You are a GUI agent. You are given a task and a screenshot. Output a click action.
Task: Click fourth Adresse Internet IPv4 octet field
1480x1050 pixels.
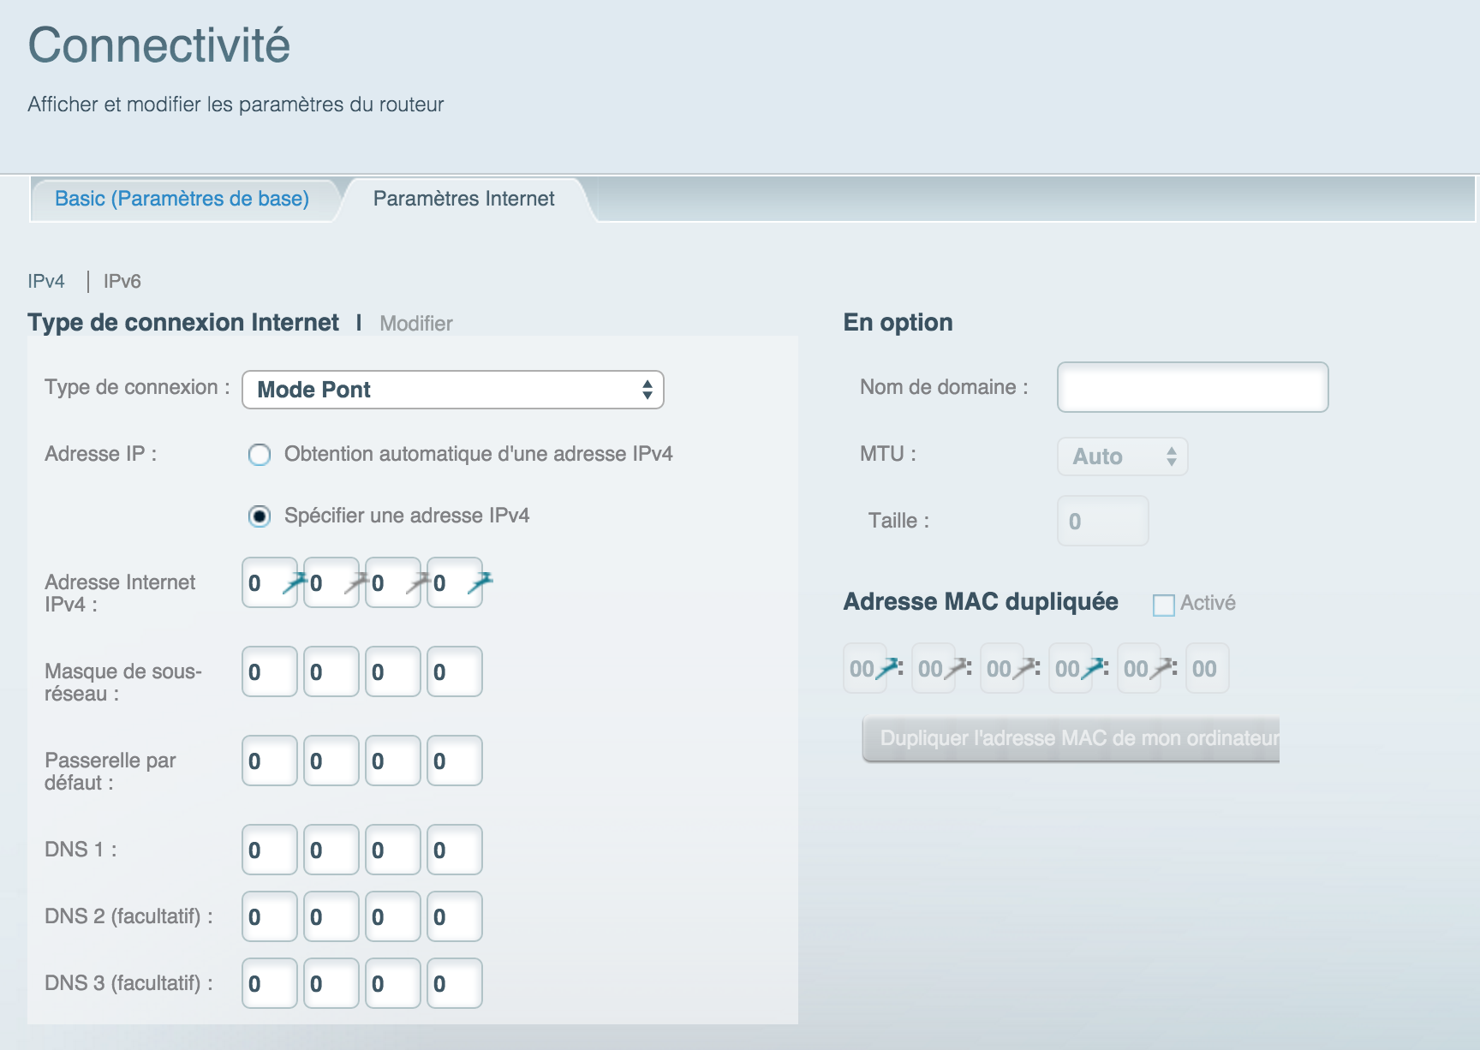(x=455, y=583)
